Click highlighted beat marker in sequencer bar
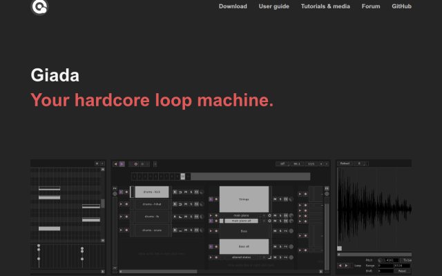This screenshot has height=276, width=442. point(182,177)
